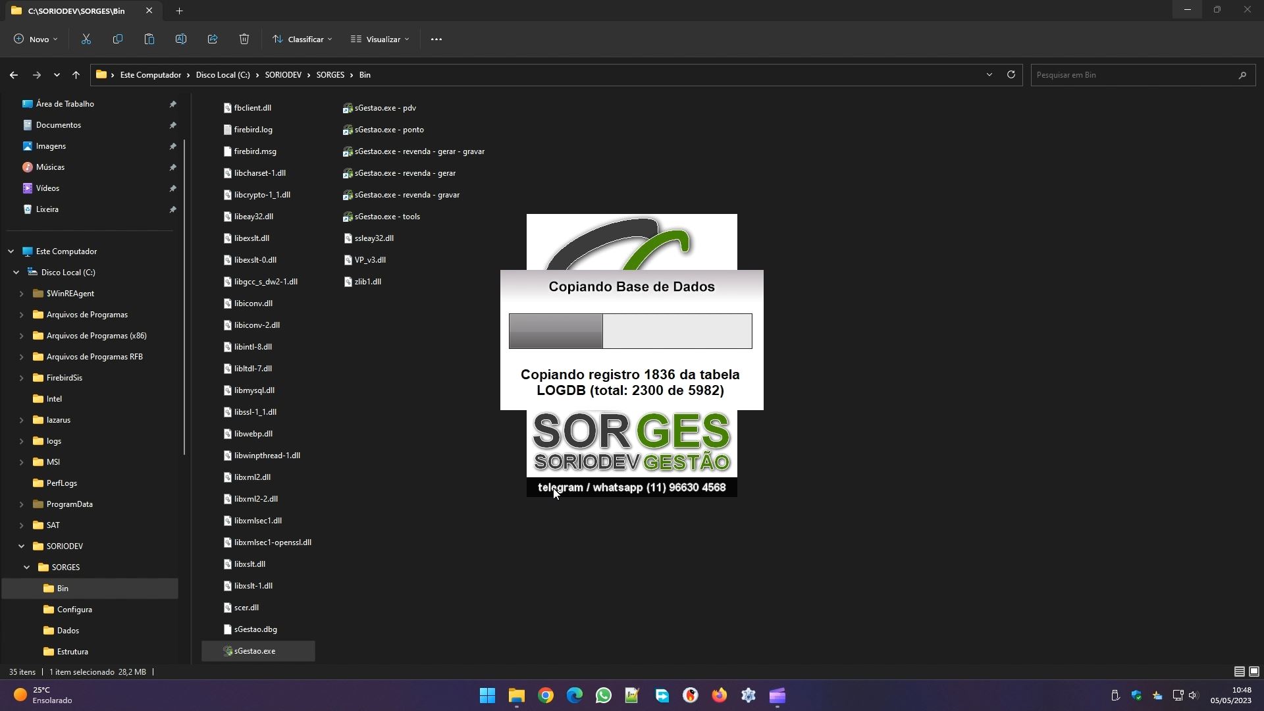Click the Share icon in toolbar
This screenshot has height=711, width=1264.
(x=213, y=39)
